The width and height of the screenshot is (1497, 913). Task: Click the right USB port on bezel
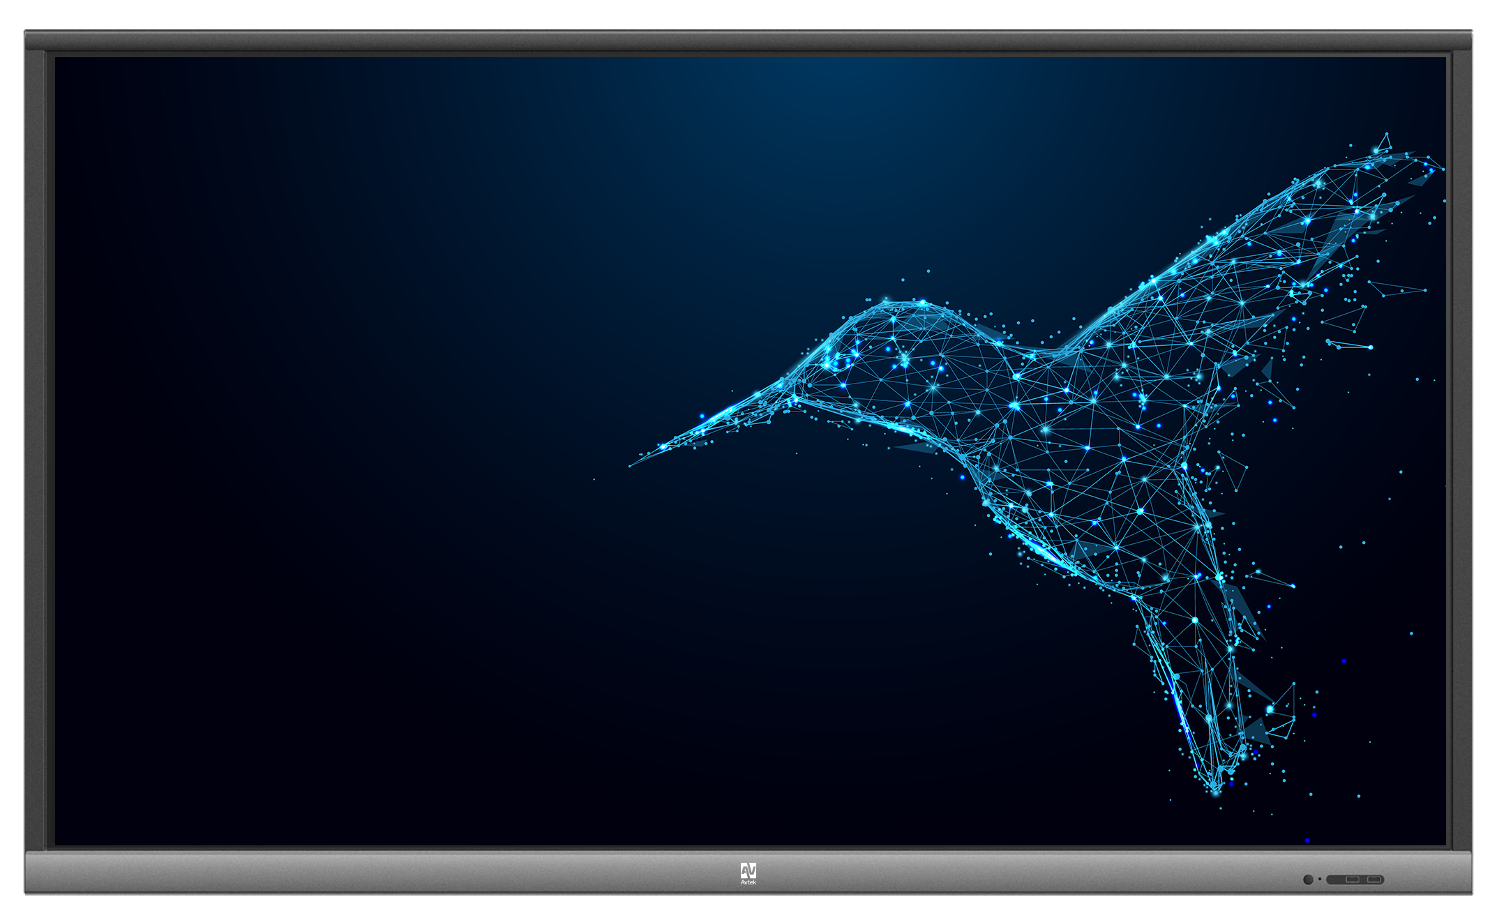click(1374, 880)
